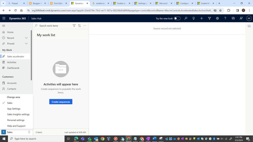
Task: Open the tab search dropdown arrow
Action: click(x=3, y=3)
